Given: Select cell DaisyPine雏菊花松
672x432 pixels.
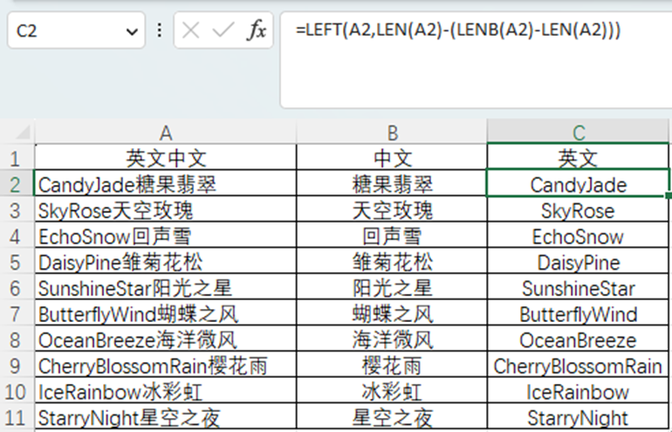Looking at the screenshot, I should 166,262.
